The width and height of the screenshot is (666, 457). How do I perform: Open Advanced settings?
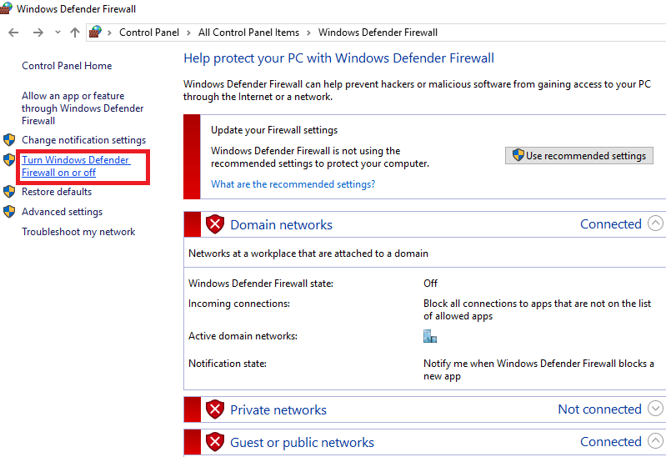(x=62, y=212)
